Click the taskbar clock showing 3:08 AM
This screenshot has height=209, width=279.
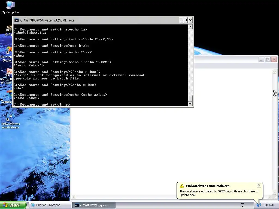[x=269, y=205]
